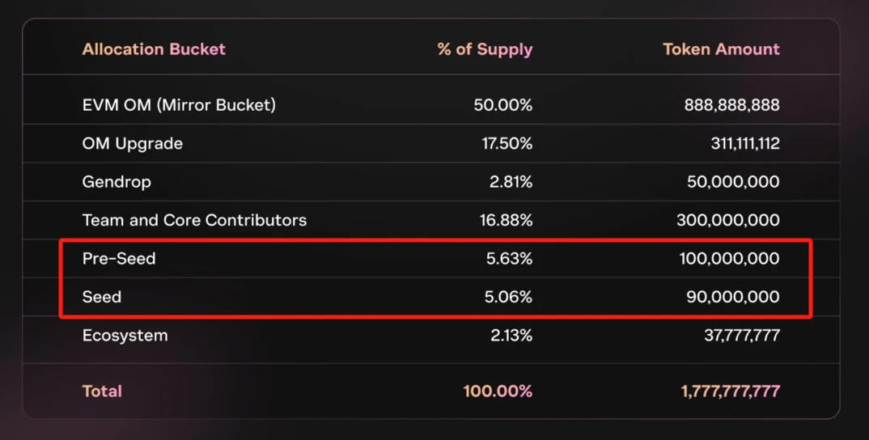869x440 pixels.
Task: Click the Total row label
Action: 102,391
